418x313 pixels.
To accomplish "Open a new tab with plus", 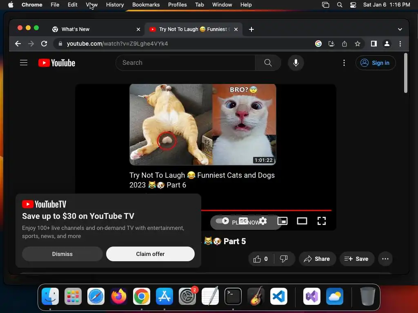I will pos(251,29).
